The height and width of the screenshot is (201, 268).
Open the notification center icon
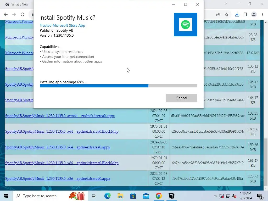point(260,196)
